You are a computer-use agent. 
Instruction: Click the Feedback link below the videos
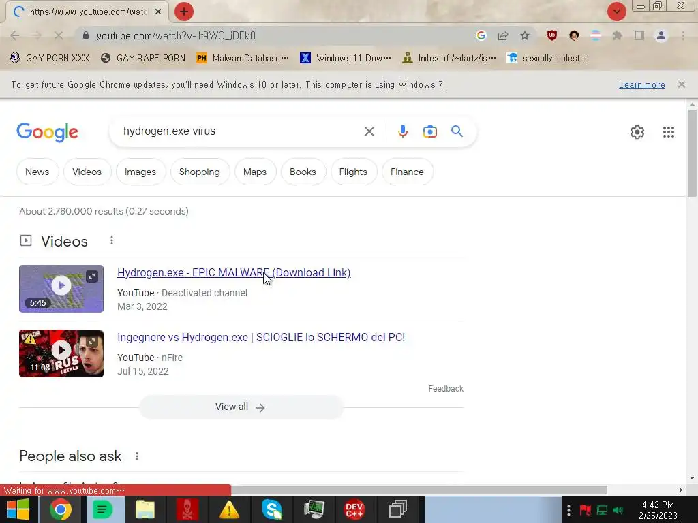446,389
